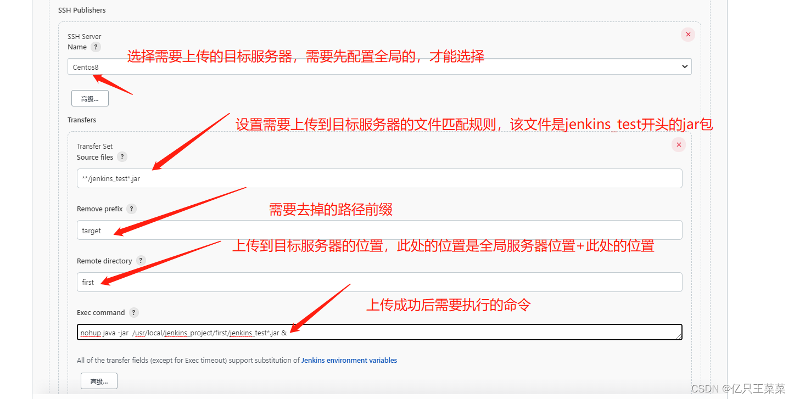Open help for Remote directory field
The image size is (794, 399).
point(141,261)
